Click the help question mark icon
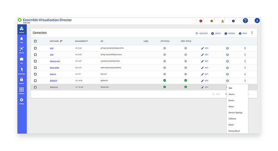Viewport: 278px width, 151px height. pyautogui.click(x=245, y=21)
